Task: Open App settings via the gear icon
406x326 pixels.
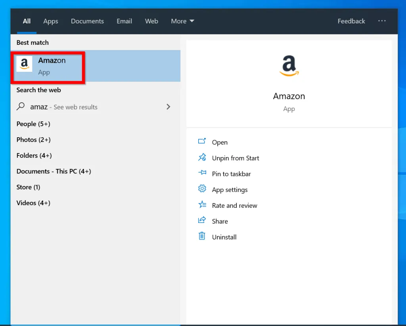Action: tap(202, 189)
